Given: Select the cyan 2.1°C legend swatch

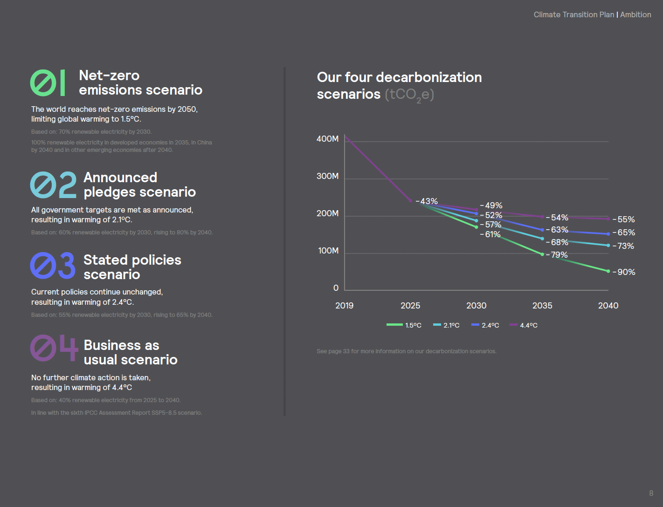Looking at the screenshot, I should click(x=437, y=325).
